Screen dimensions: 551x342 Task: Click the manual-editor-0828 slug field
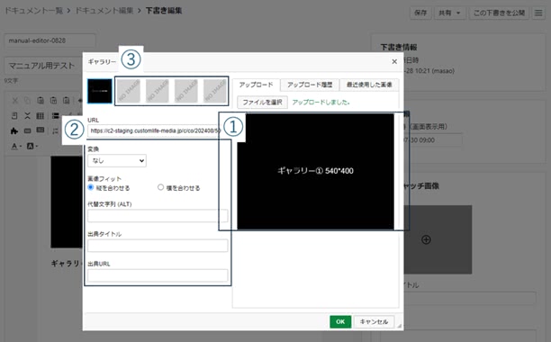(50, 40)
